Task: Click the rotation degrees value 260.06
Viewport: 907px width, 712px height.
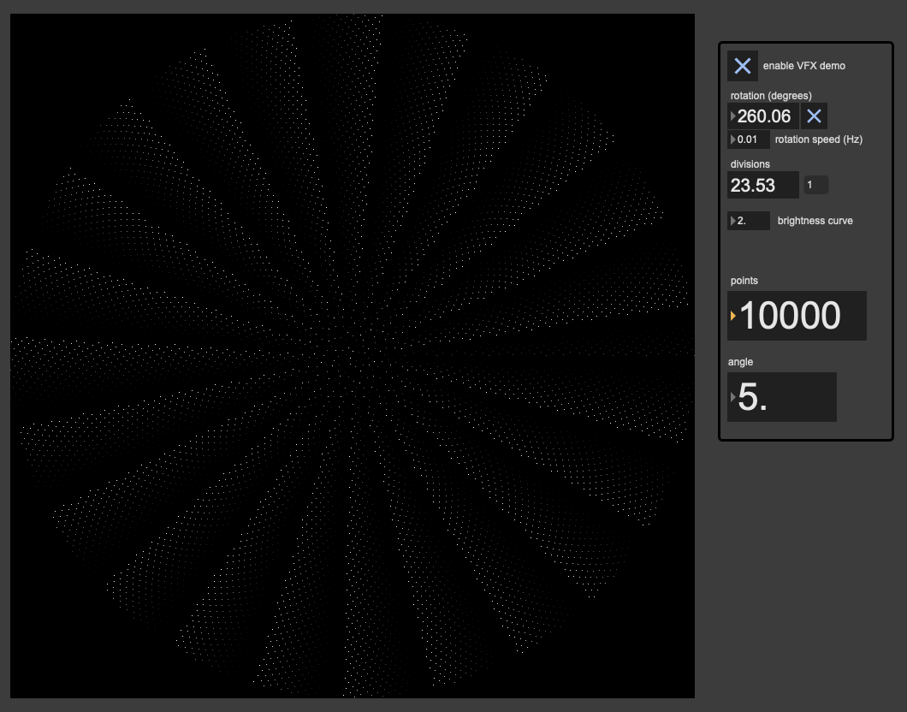Action: [x=766, y=116]
